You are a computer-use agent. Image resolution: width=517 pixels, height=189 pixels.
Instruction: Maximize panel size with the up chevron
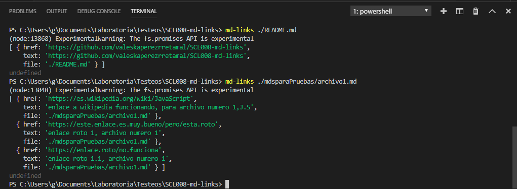click(492, 11)
